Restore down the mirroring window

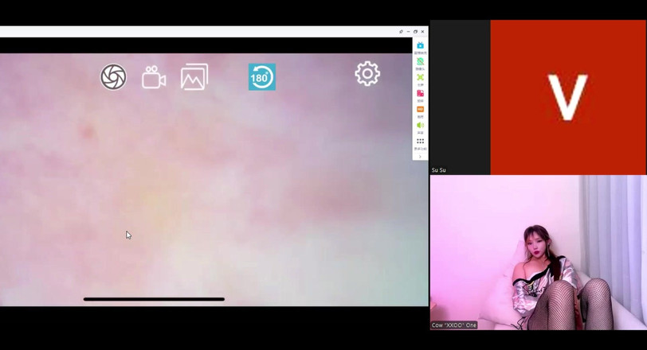[x=415, y=32]
